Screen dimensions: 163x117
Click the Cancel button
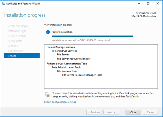[x=151, y=112]
